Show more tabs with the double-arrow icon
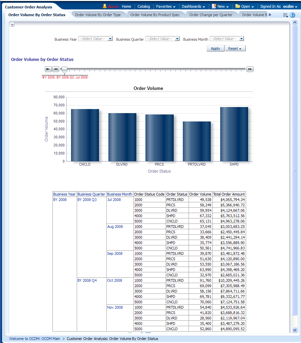This screenshot has height=343, width=301. click(x=270, y=15)
